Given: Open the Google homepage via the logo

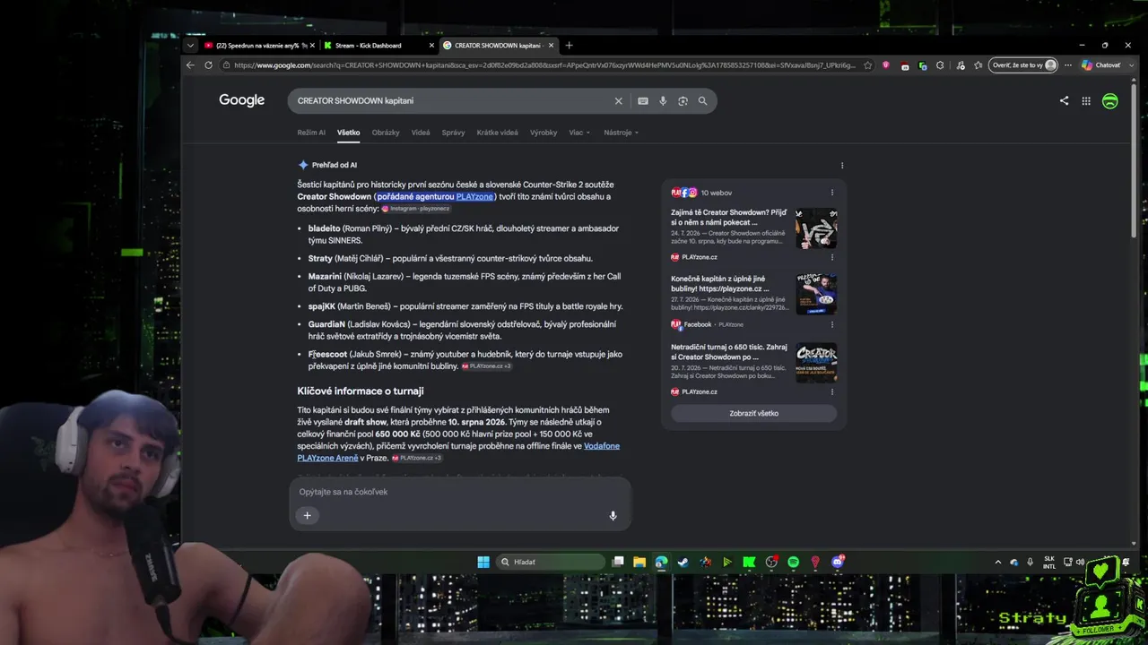Looking at the screenshot, I should (241, 100).
